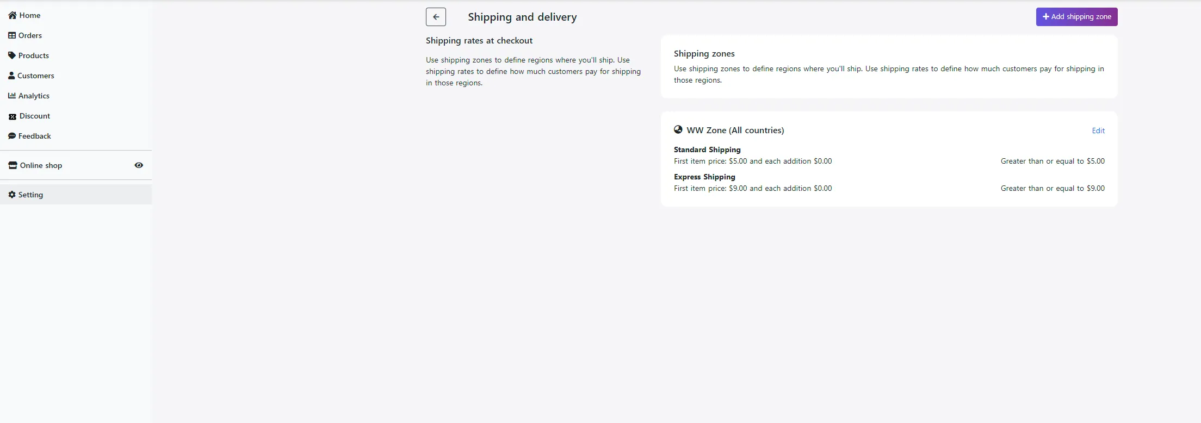Open the Products menu item
Image resolution: width=1201 pixels, height=423 pixels.
pos(34,55)
